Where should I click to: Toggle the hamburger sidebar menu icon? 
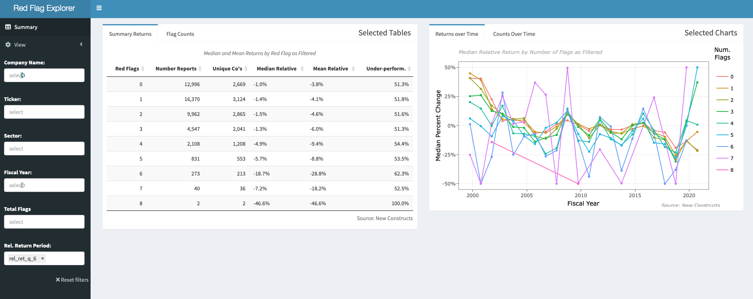(99, 8)
